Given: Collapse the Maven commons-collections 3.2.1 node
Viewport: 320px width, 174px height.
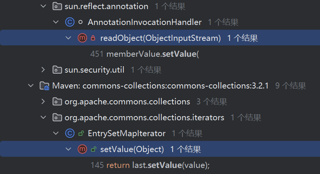Looking at the screenshot, I should coord(31,85).
